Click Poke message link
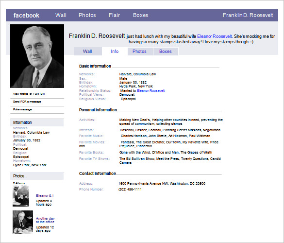This screenshot has width=284, height=243. pyautogui.click(x=22, y=109)
